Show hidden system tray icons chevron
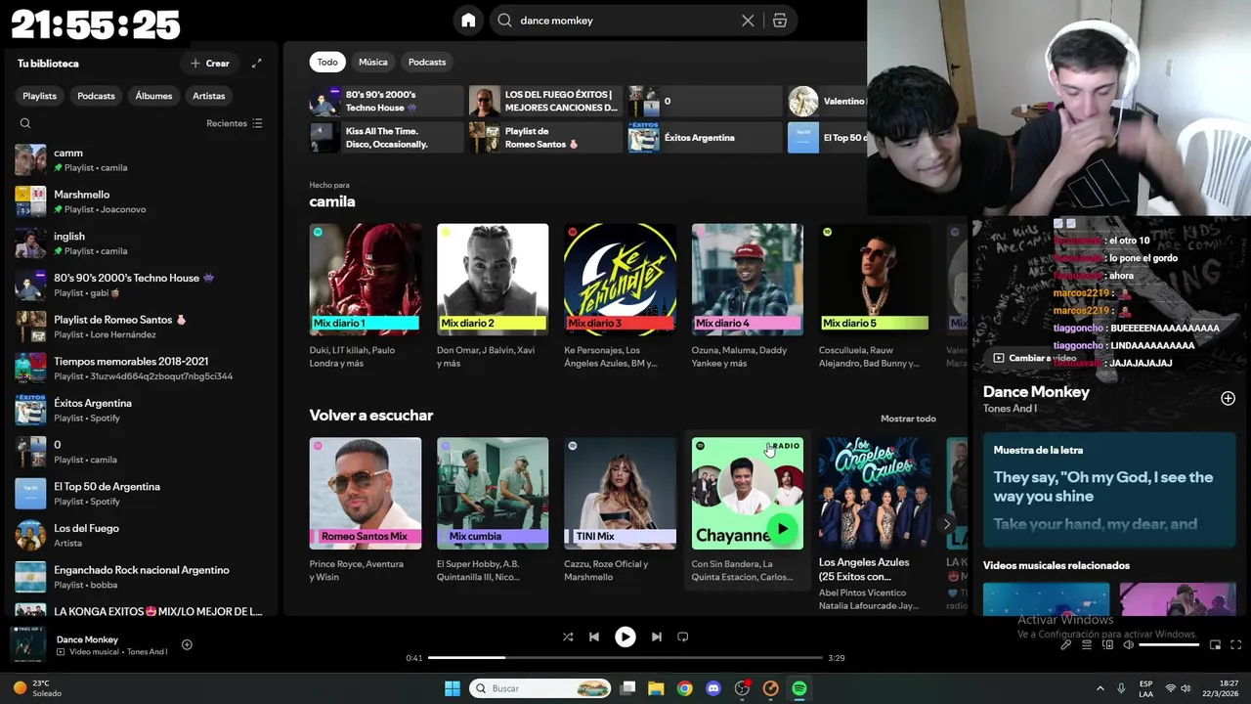This screenshot has height=704, width=1251. point(1100,688)
